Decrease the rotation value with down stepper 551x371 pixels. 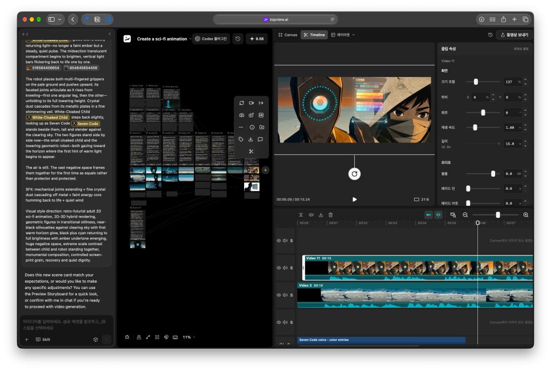[x=525, y=115]
